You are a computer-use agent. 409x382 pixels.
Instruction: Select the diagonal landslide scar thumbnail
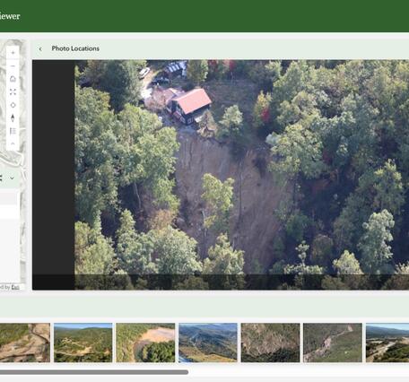(x=333, y=343)
